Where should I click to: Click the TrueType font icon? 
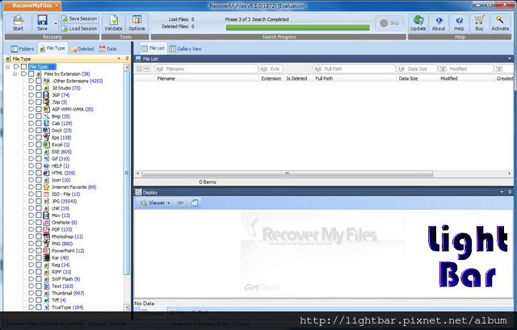point(47,307)
